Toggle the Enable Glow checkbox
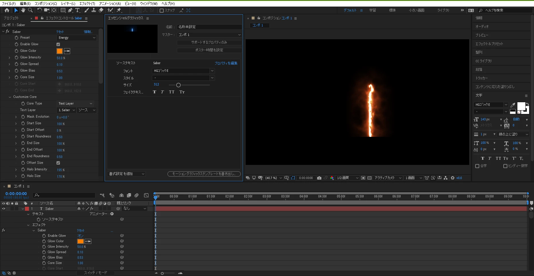 click(x=58, y=44)
